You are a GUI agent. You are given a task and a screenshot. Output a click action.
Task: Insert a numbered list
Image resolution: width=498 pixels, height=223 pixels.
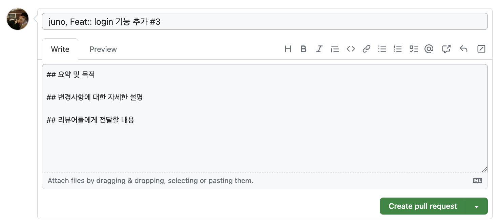(397, 49)
